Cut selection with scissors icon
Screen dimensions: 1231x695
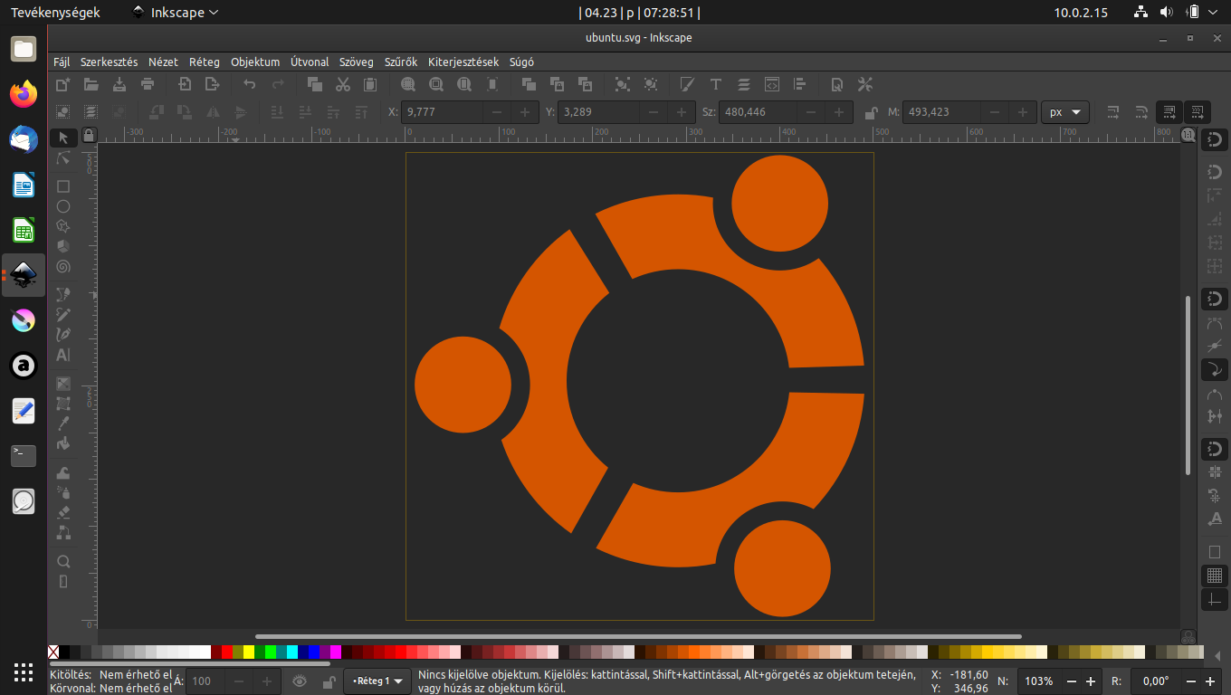click(x=342, y=84)
